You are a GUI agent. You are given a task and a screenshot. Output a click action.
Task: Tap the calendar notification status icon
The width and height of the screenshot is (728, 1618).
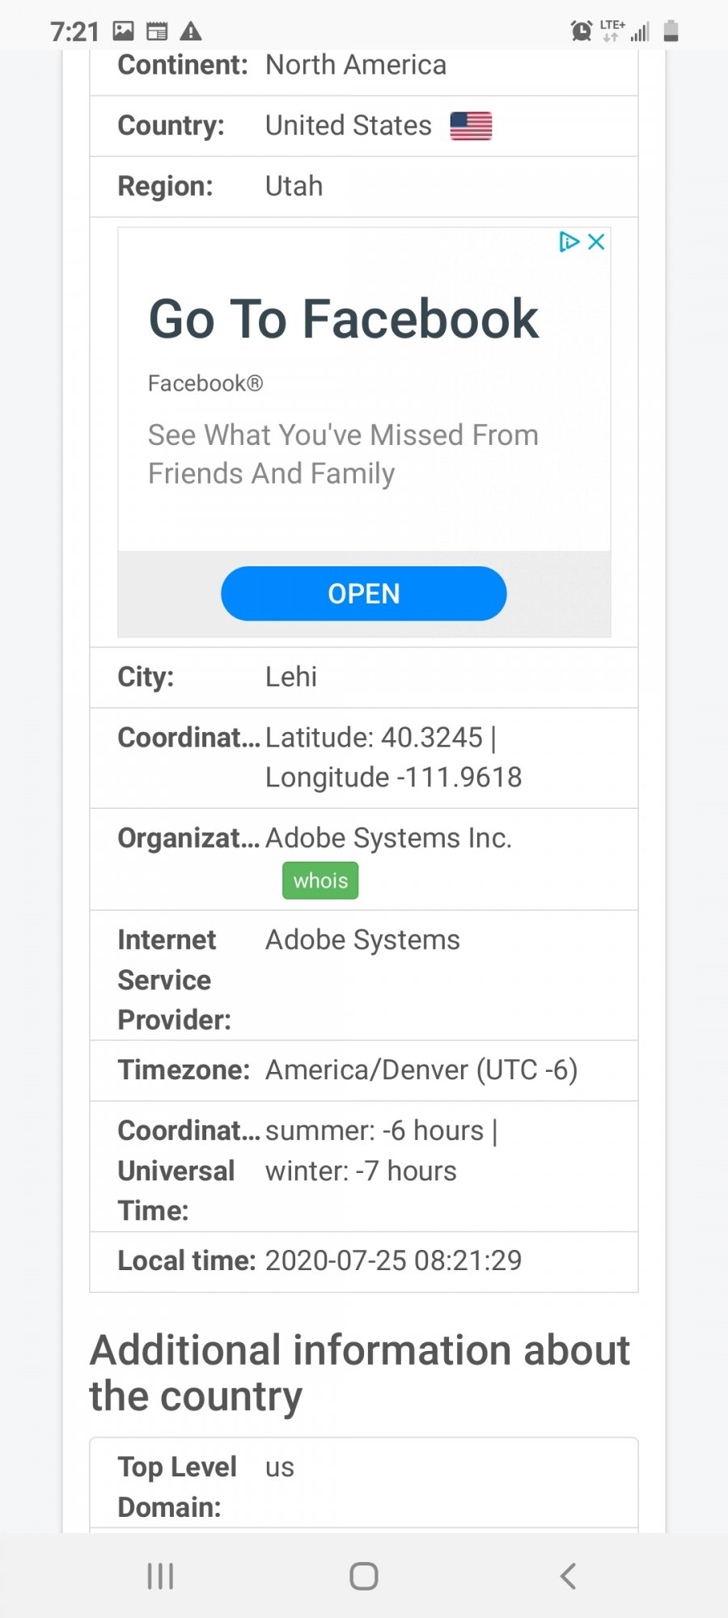[157, 32]
